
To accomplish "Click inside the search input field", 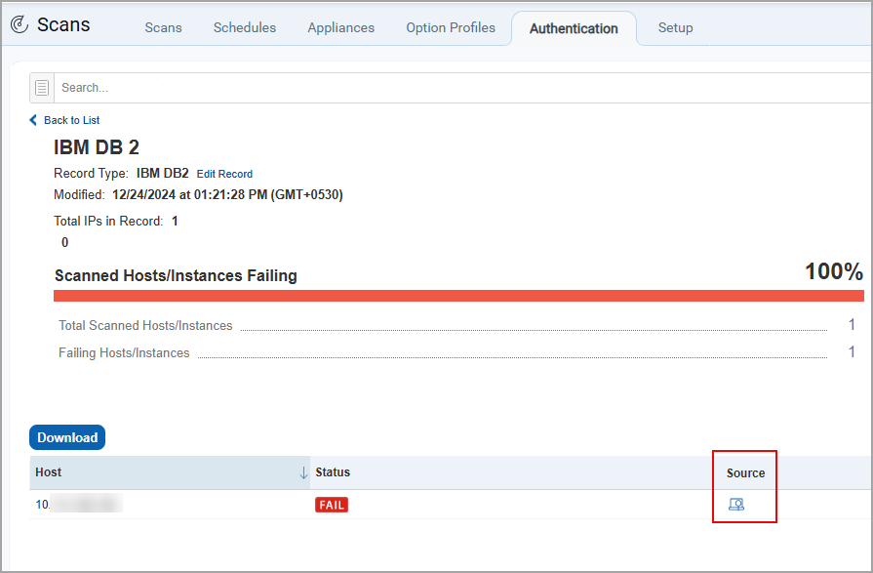I will pos(195,87).
